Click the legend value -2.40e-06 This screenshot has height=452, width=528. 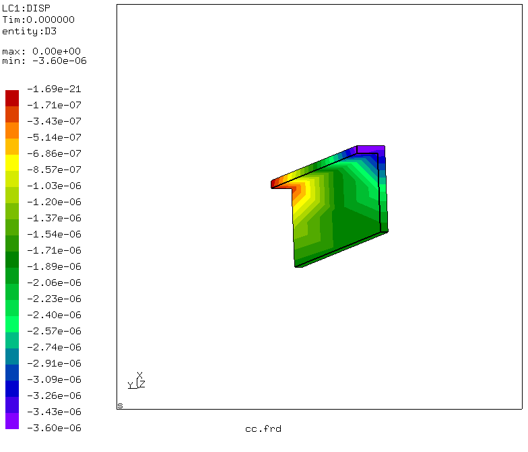(x=54, y=315)
